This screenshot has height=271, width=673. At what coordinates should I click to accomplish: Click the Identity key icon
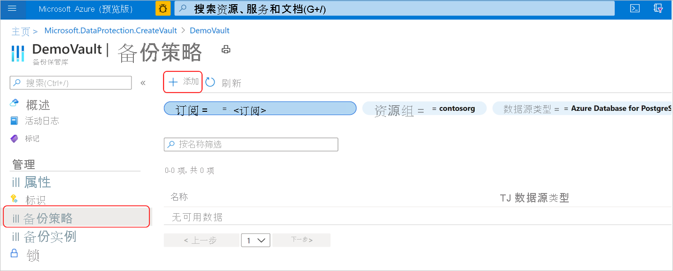coord(15,199)
